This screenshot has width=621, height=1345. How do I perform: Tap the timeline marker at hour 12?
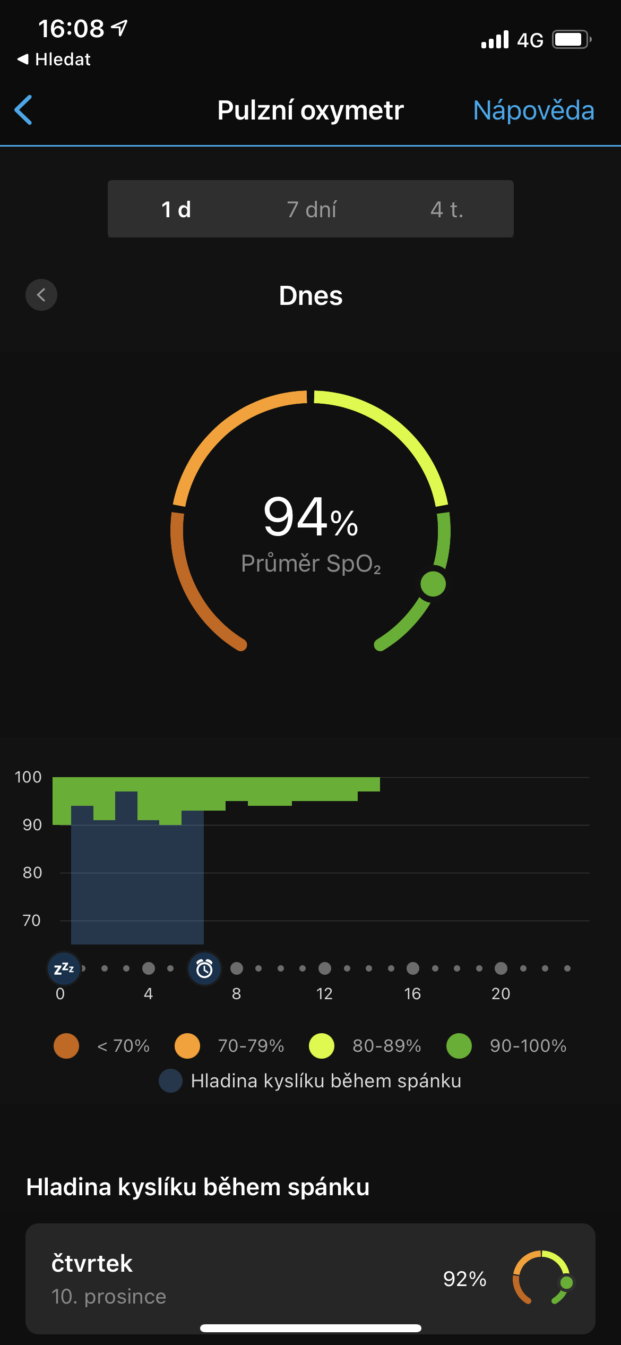(x=325, y=968)
